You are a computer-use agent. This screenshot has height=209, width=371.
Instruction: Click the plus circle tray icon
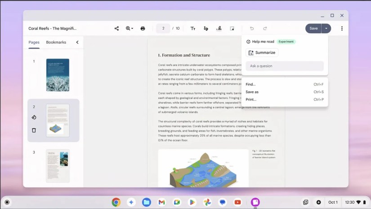coord(318,202)
